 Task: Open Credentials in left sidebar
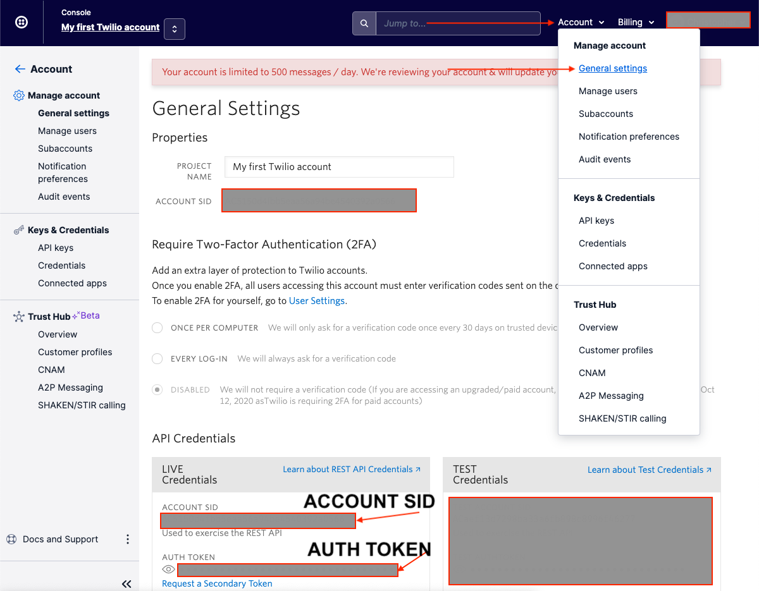pos(61,265)
